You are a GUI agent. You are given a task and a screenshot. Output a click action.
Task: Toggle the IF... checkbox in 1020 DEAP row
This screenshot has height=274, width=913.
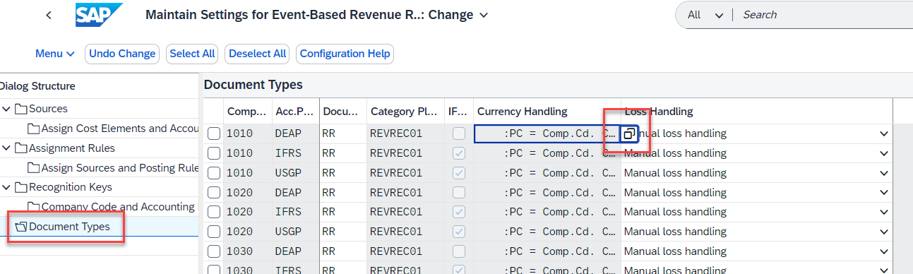tap(459, 193)
